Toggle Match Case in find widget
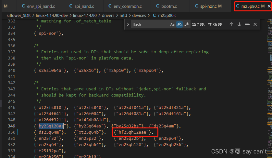 pyautogui.click(x=172, y=24)
